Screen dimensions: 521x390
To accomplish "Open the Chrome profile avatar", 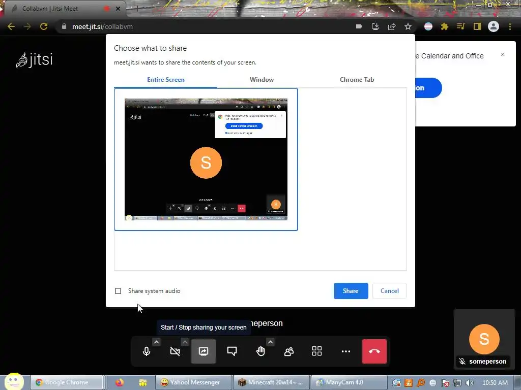I will tap(494, 26).
